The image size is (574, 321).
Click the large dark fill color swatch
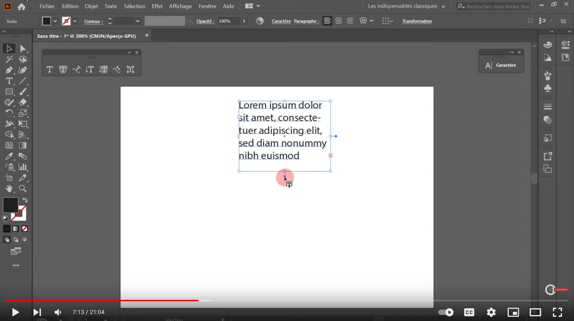click(x=11, y=205)
